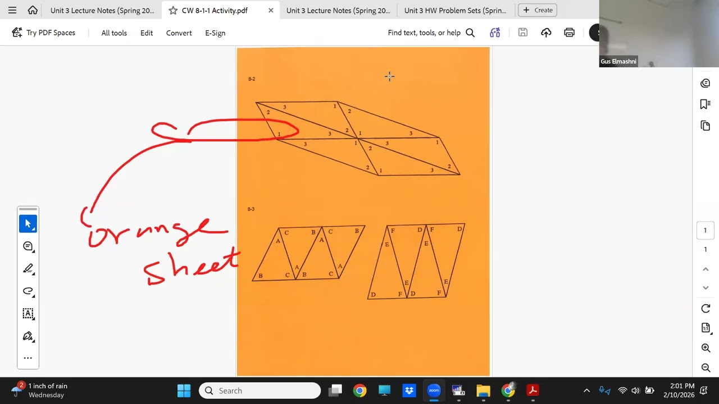This screenshot has width=719, height=404.
Task: Select the freehand Draw tool
Action: (x=28, y=291)
